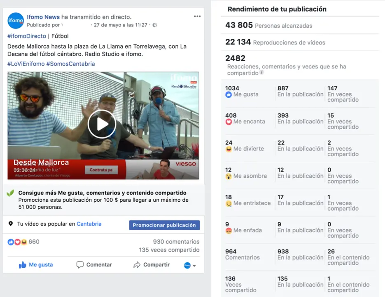The image size is (385, 297).
Task: Open the Cantabria location link
Action: (x=89, y=224)
